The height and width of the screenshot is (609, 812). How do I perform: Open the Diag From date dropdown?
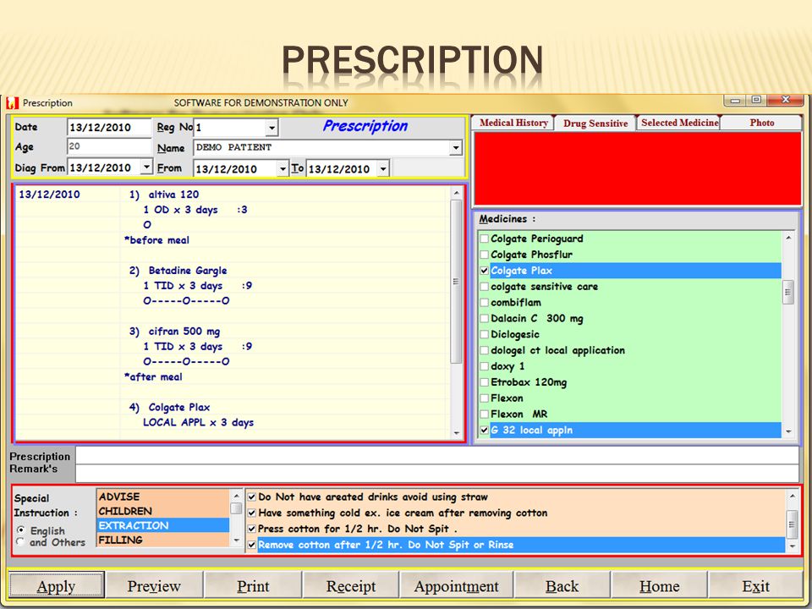coord(146,167)
